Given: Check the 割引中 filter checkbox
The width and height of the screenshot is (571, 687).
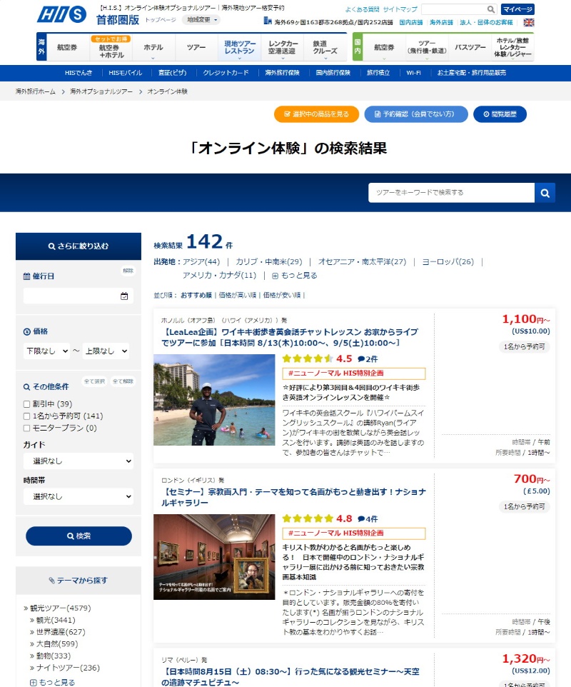Looking at the screenshot, I should [27, 403].
